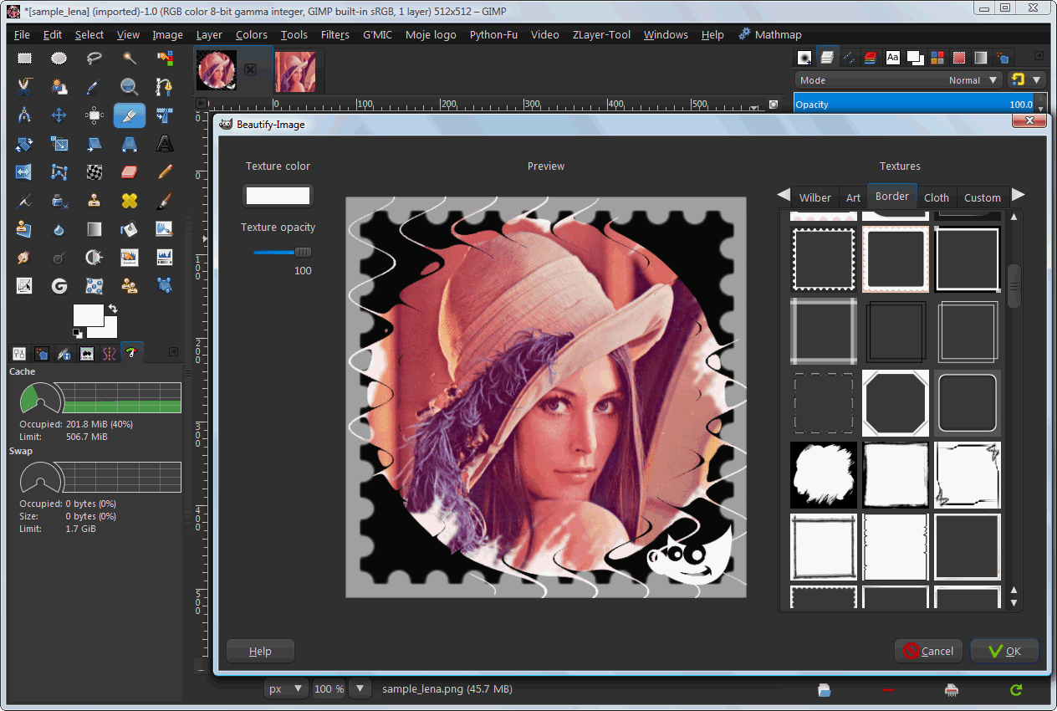
Task: Select the Paintbrush tool
Action: [165, 201]
